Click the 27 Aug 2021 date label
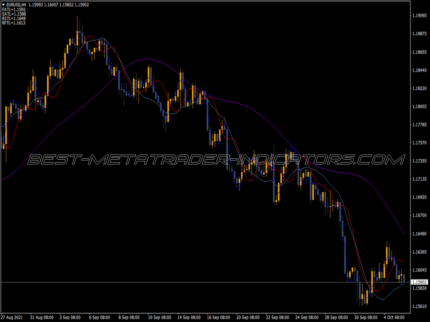430x322 pixels. [x=12, y=317]
